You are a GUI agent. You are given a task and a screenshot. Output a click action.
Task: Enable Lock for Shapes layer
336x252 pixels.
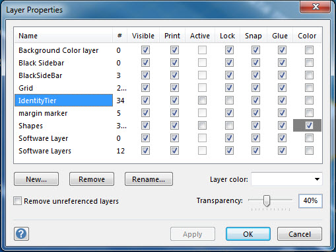coord(229,126)
